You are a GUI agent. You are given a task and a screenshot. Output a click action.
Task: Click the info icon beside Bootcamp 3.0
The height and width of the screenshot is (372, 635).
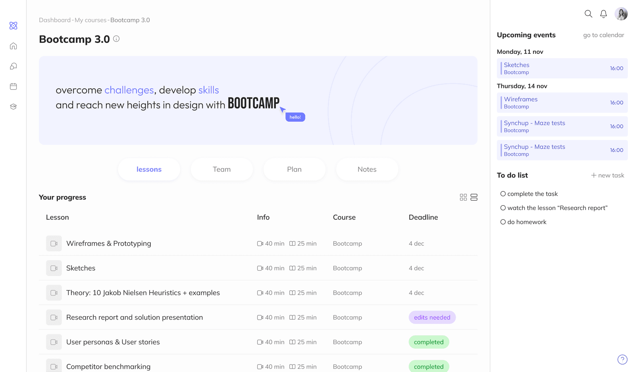116,39
